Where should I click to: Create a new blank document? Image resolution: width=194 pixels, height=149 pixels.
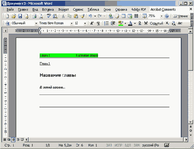point(7,16)
